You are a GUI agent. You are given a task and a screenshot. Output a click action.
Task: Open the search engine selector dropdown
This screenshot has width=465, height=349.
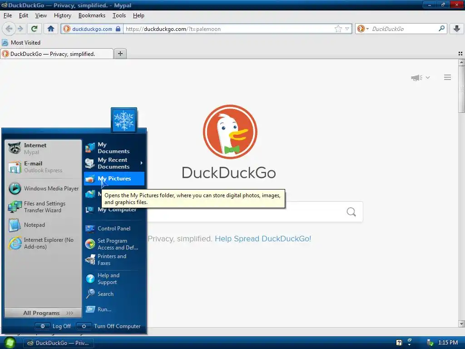click(x=363, y=29)
